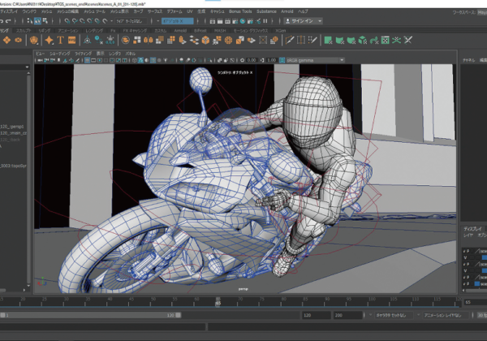This screenshot has height=341, width=487.
Task: Open the viewport Shading panel menu
Action: 62,53
